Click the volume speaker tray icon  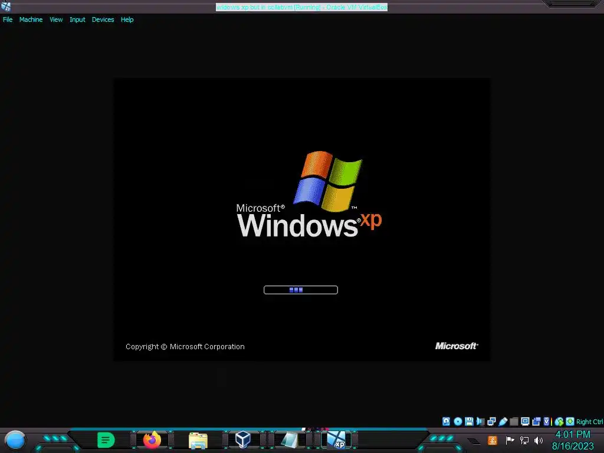click(539, 440)
